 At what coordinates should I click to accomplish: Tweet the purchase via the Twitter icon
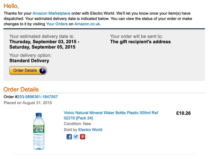[x=76, y=137]
